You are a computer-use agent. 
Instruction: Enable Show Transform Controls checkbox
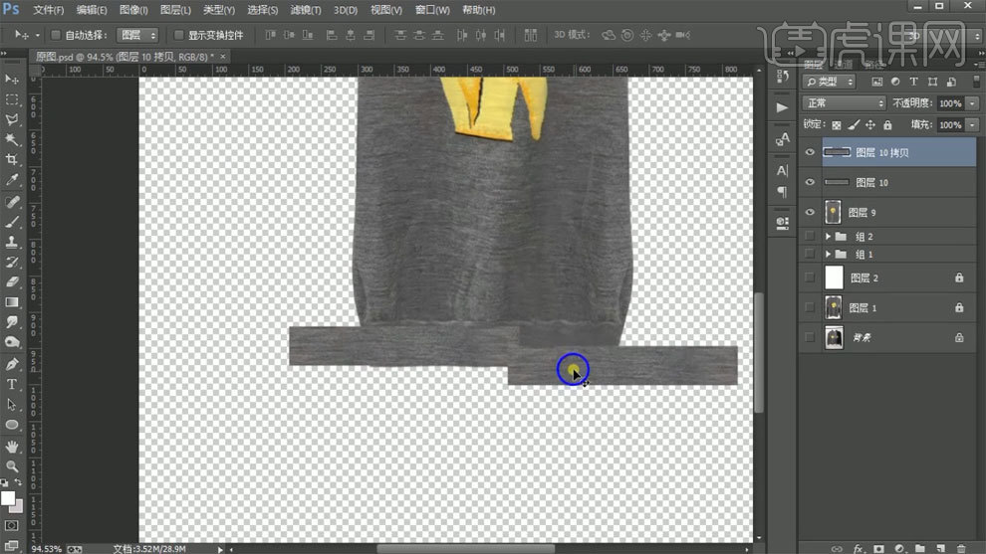coord(178,35)
